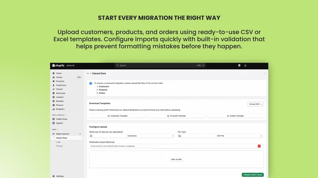Click the search magnifier icon

[x=117, y=65]
